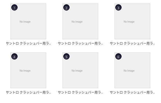
Task: Follow the サントロ title link under item 5
Action: tap(80, 92)
